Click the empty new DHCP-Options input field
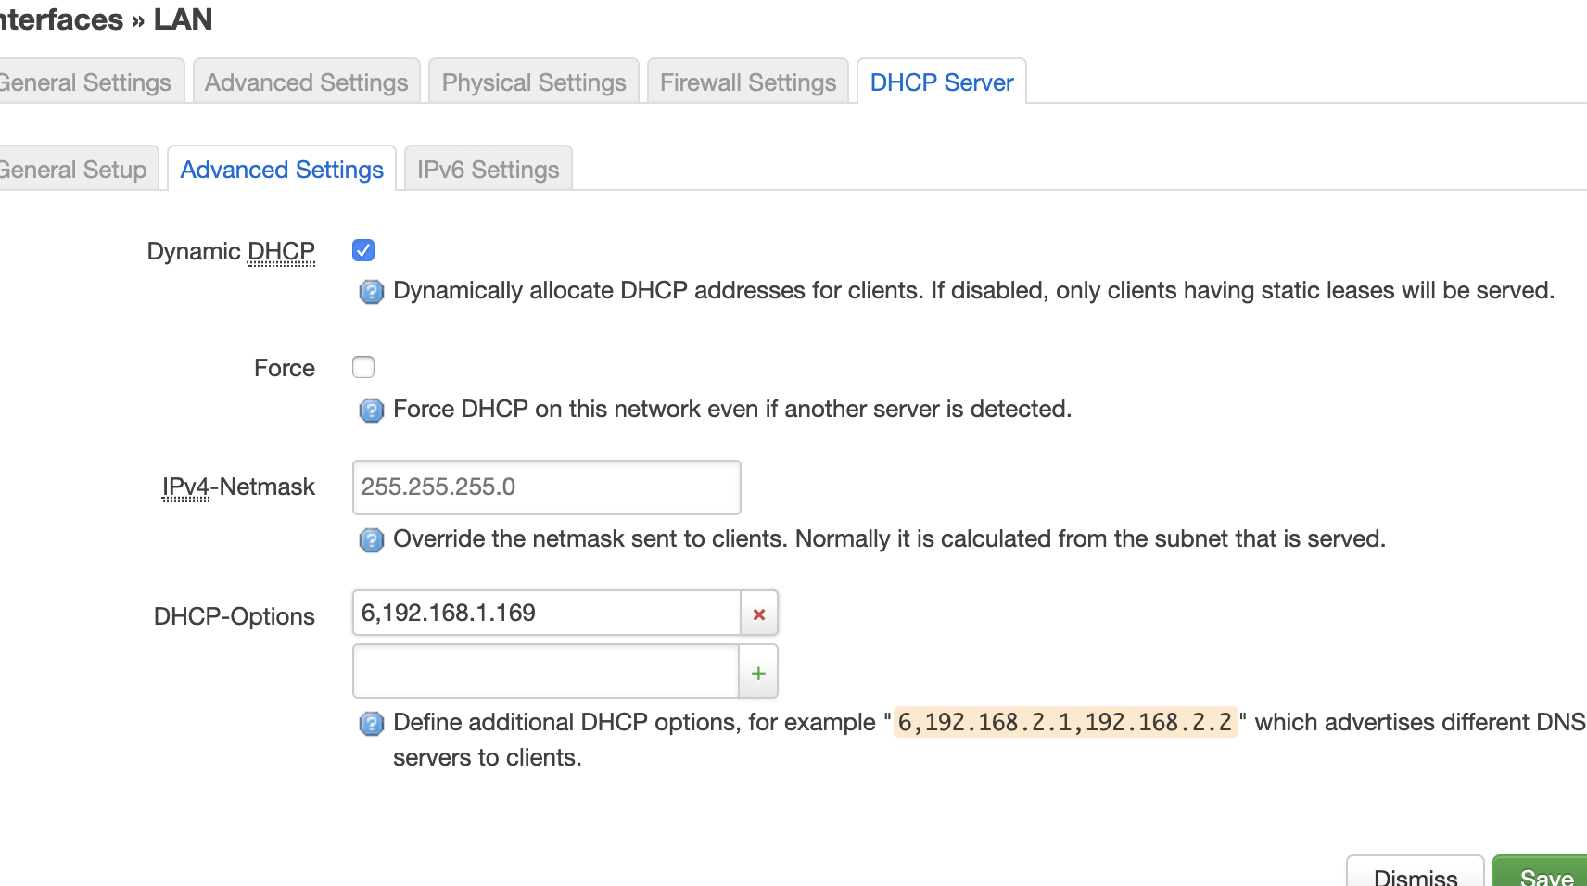 [546, 672]
